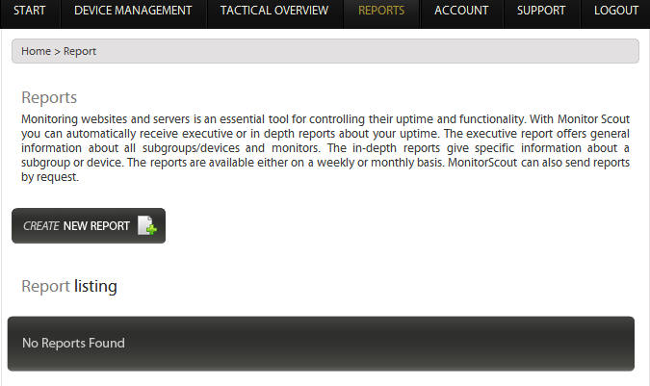Viewport: 650px width, 386px height.
Task: Select the highlighted Reports nav item
Action: (381, 12)
